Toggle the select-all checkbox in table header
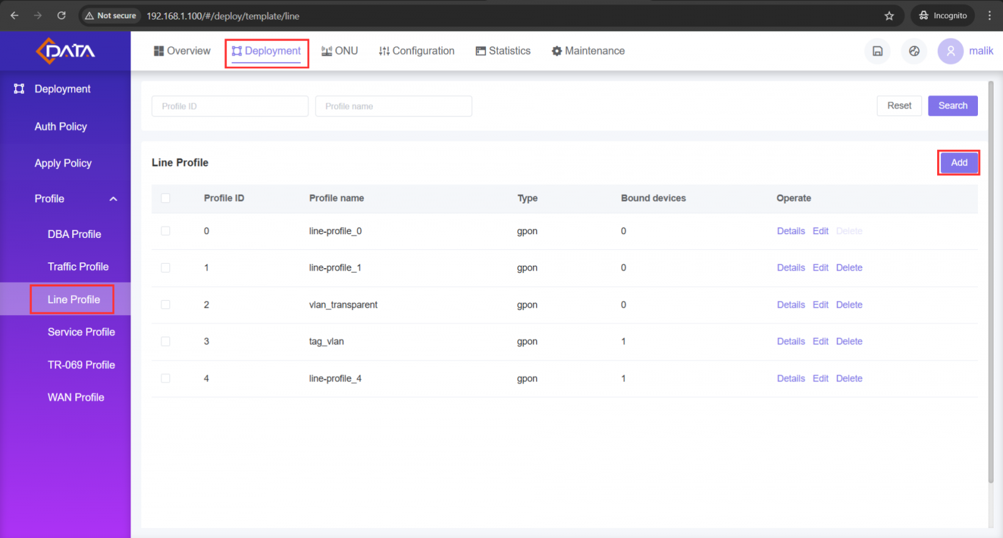This screenshot has height=538, width=1003. [x=165, y=199]
